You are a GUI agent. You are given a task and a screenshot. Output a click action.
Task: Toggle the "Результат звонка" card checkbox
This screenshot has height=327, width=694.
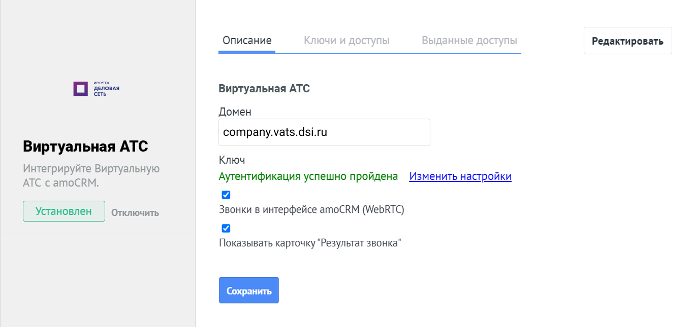coord(226,229)
